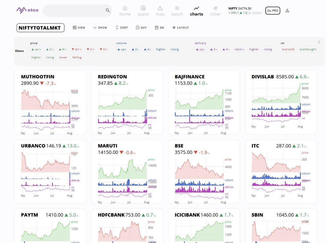Toggle price up % filter

click(36, 49)
